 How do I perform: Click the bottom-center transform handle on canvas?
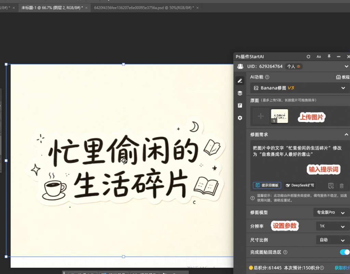pos(123,257)
